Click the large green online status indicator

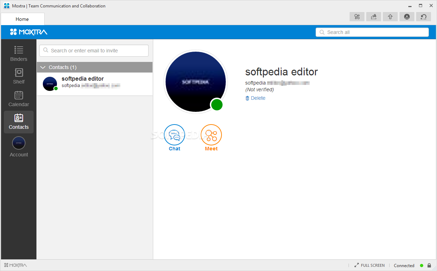coord(217,105)
